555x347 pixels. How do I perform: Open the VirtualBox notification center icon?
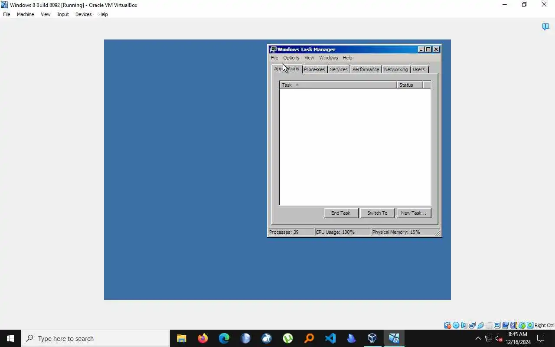[x=546, y=27]
